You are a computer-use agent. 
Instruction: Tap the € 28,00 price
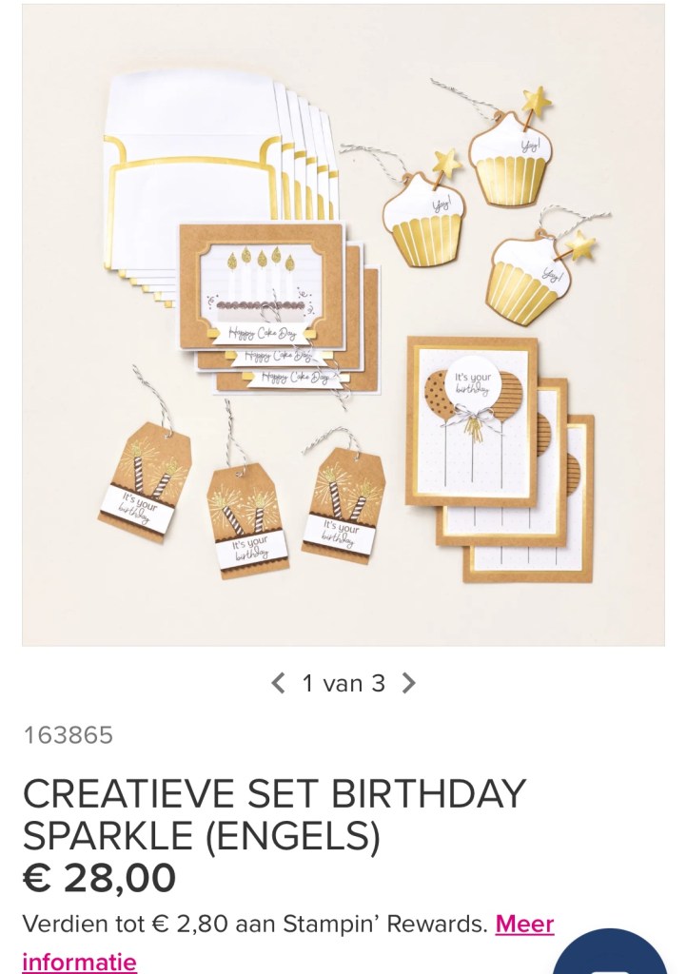tap(99, 877)
